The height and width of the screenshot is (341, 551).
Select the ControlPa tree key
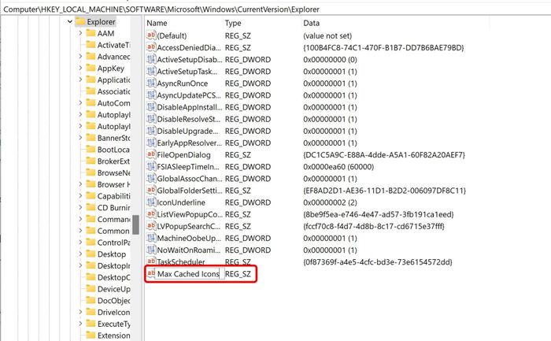point(113,243)
